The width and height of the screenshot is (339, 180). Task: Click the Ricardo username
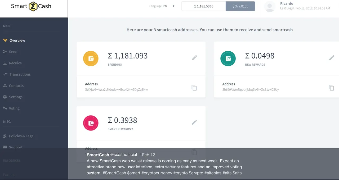point(287,4)
